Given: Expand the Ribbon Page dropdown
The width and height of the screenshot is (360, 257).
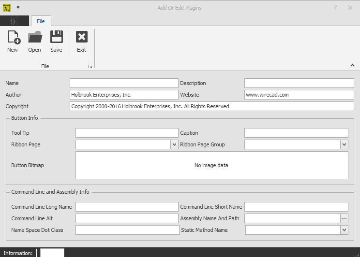Looking at the screenshot, I should 174,144.
